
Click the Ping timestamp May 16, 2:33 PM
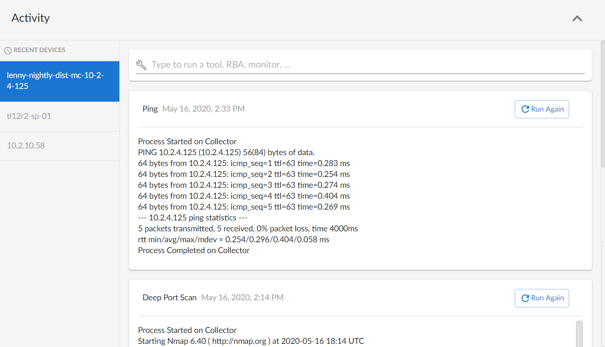pyautogui.click(x=203, y=109)
